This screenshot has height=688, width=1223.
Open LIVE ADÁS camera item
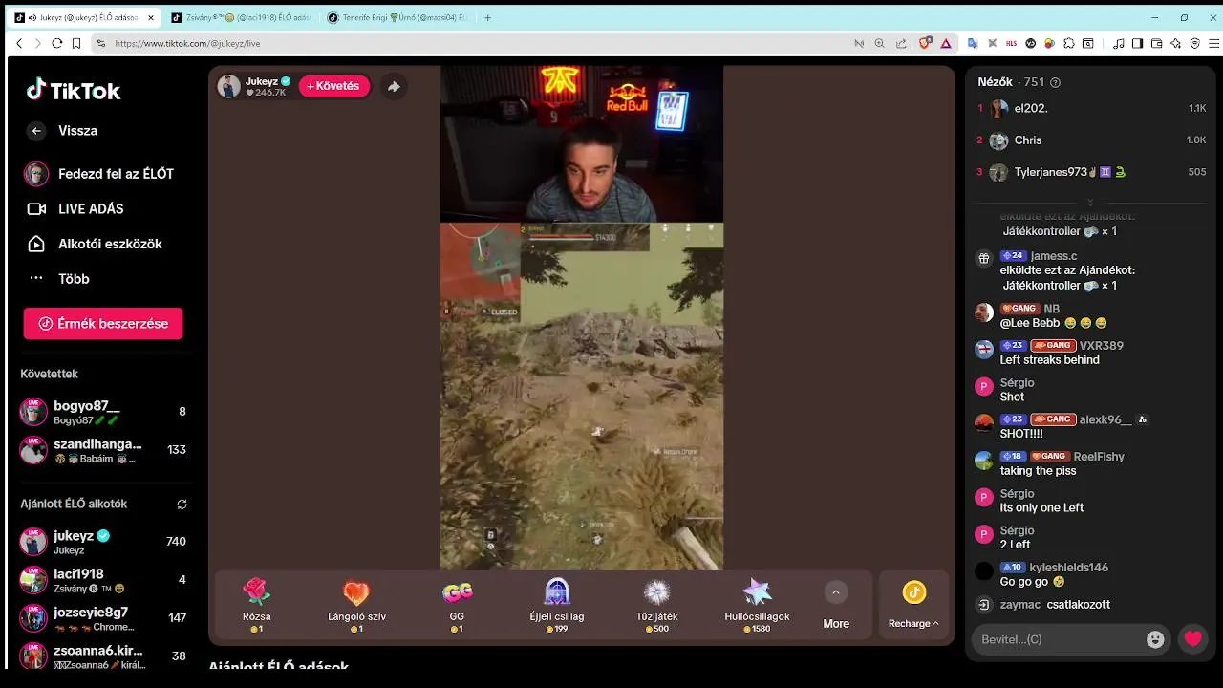pyautogui.click(x=75, y=208)
